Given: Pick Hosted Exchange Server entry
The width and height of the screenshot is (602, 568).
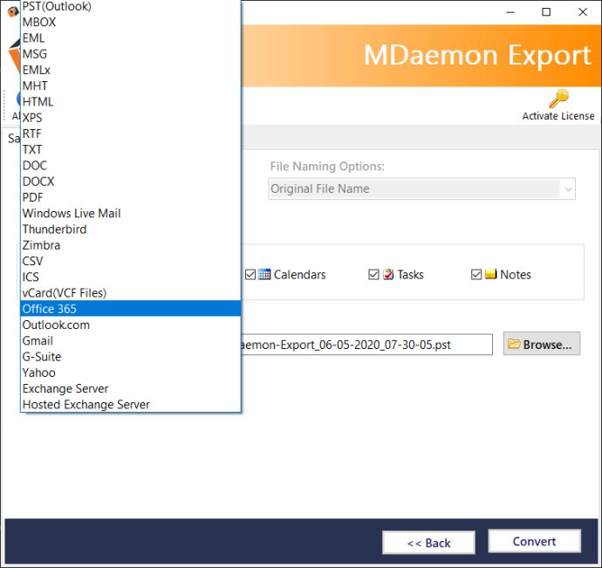Looking at the screenshot, I should pos(131,404).
